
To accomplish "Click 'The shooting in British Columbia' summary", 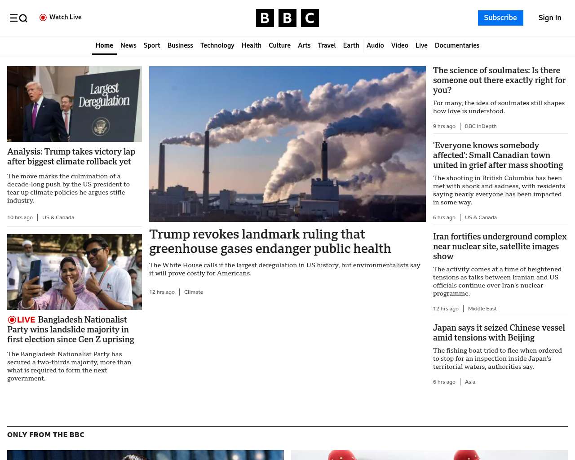I will coord(499,190).
